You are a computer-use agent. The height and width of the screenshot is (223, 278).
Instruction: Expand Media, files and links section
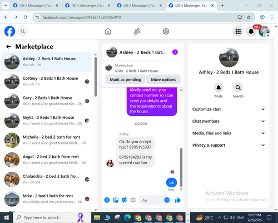229,133
